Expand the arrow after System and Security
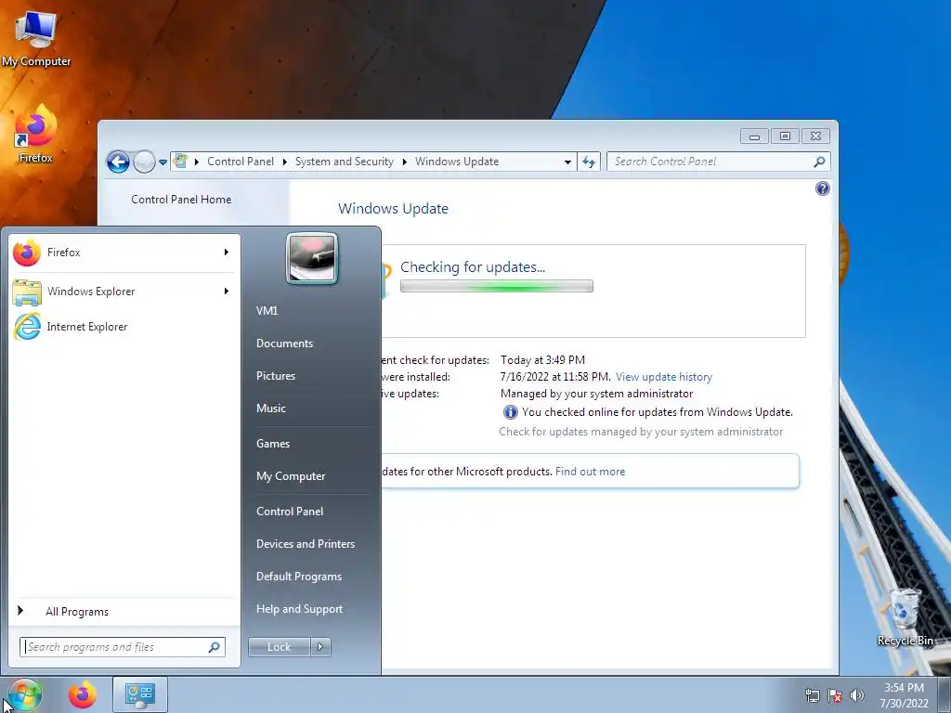 (405, 162)
